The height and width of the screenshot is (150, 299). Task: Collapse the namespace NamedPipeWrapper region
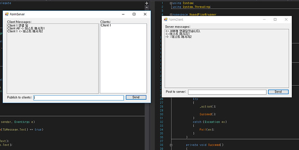171,14
